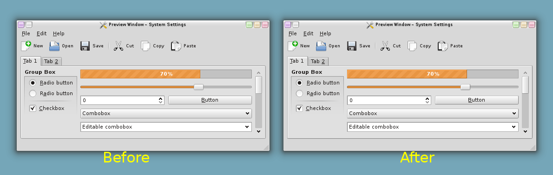Click the New document icon in the After window
Image resolution: width=553 pixels, height=175 pixels.
(x=293, y=46)
